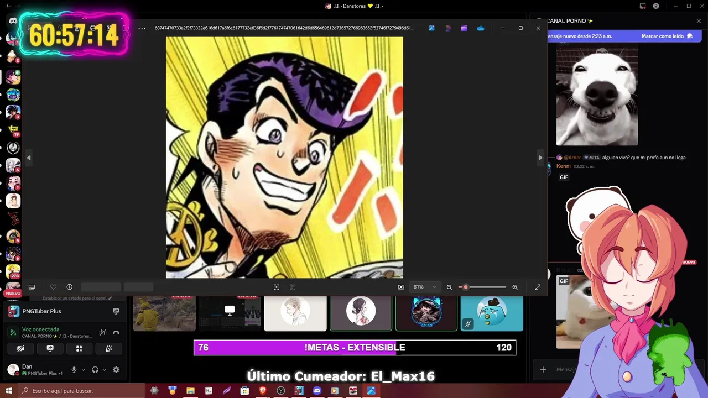
Task: Open Discord direct messages home icon
Action: [13, 21]
